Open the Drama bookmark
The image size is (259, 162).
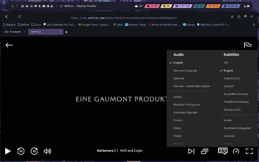189,25
